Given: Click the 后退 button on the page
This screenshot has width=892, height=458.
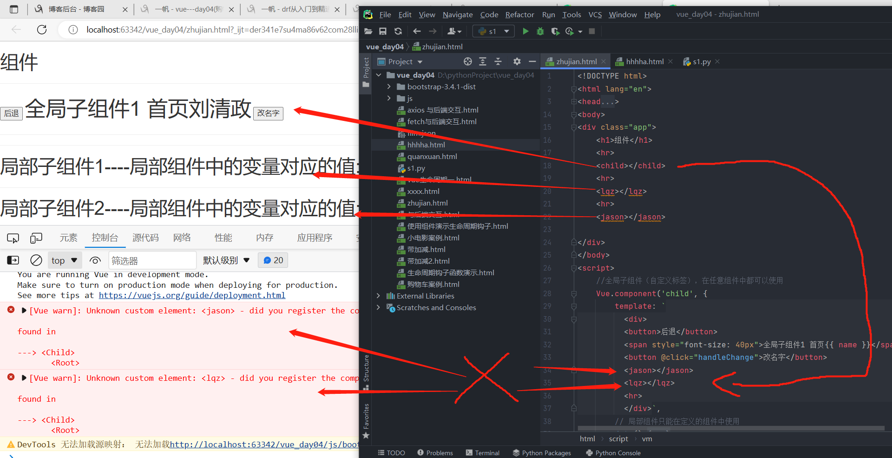Looking at the screenshot, I should [12, 113].
